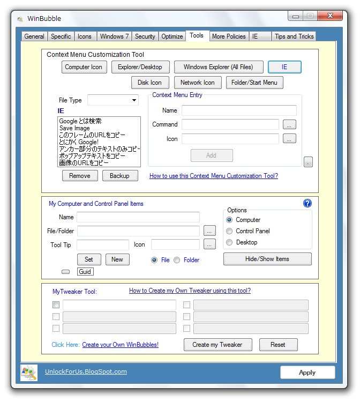Viewport: 360px width, 401px height.
Task: Click the Folder/Start Menu button
Action: click(x=254, y=83)
